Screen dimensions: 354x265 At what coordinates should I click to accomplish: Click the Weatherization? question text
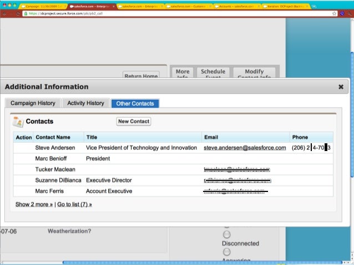click(69, 231)
